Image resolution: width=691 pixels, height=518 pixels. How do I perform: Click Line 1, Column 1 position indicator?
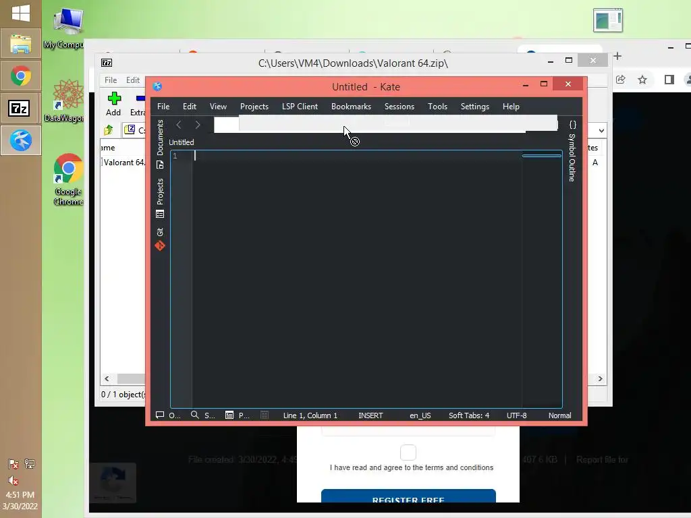point(310,415)
